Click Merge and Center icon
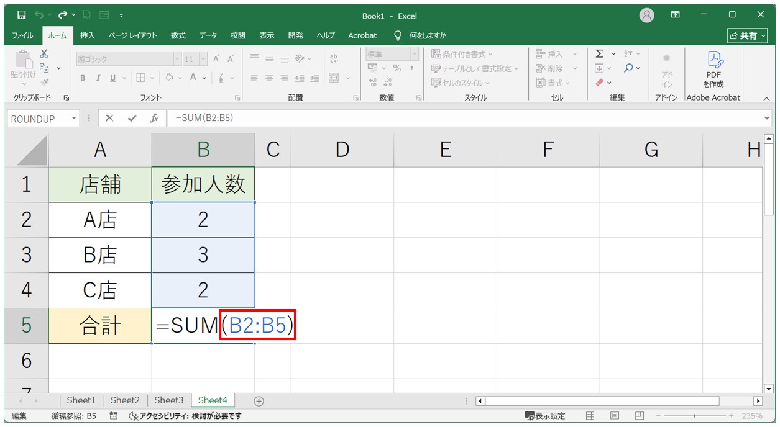This screenshot has width=780, height=427. point(334,78)
